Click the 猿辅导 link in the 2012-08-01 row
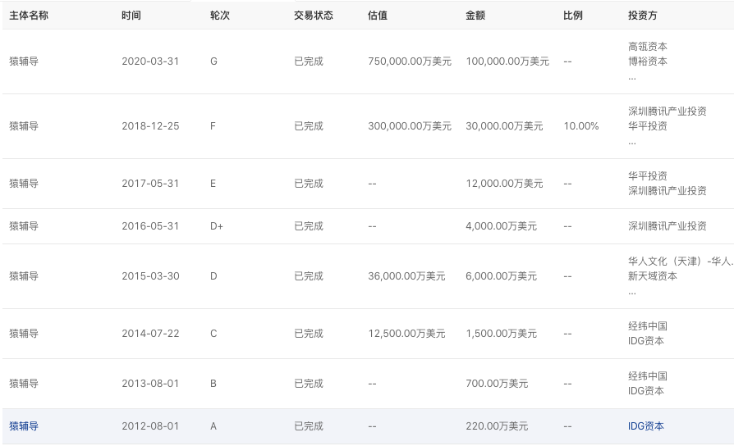The image size is (734, 446). coord(24,426)
